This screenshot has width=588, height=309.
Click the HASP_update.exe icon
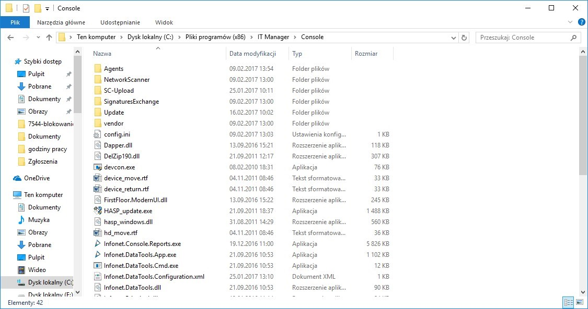click(98, 211)
